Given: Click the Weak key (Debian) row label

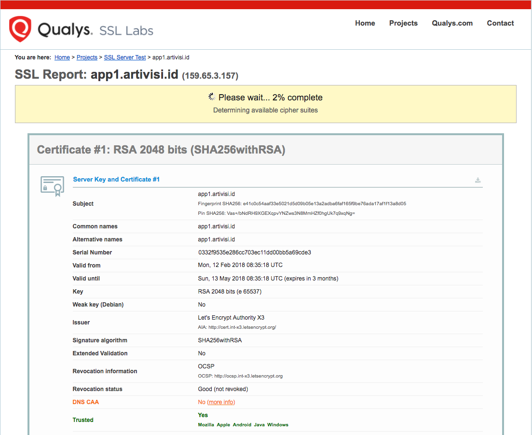Looking at the screenshot, I should [x=98, y=305].
